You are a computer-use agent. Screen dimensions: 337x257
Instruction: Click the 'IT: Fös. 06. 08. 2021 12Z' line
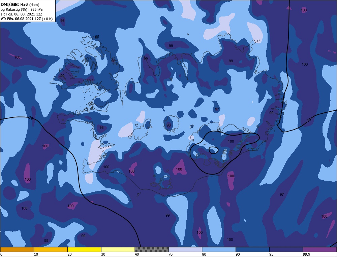click(22, 14)
